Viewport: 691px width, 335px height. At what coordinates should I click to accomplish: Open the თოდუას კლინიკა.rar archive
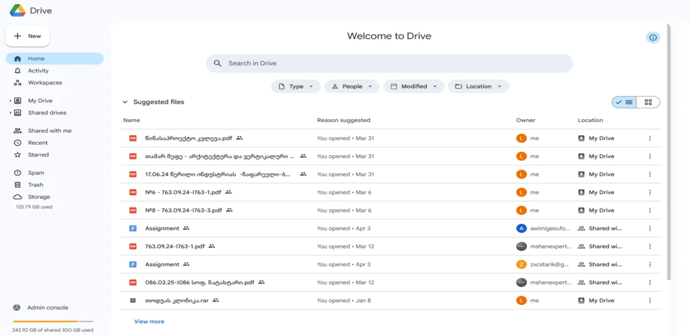177,301
